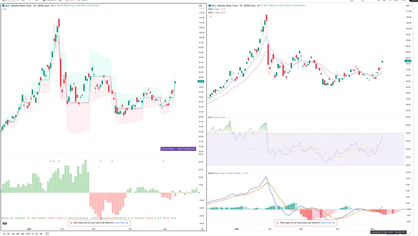
Task: Select the 1M time range
Action: pyautogui.click(x=13, y=234)
